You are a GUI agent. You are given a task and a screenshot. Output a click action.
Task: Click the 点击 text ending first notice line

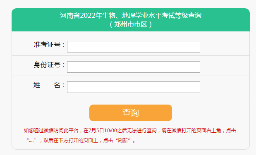point(231,131)
